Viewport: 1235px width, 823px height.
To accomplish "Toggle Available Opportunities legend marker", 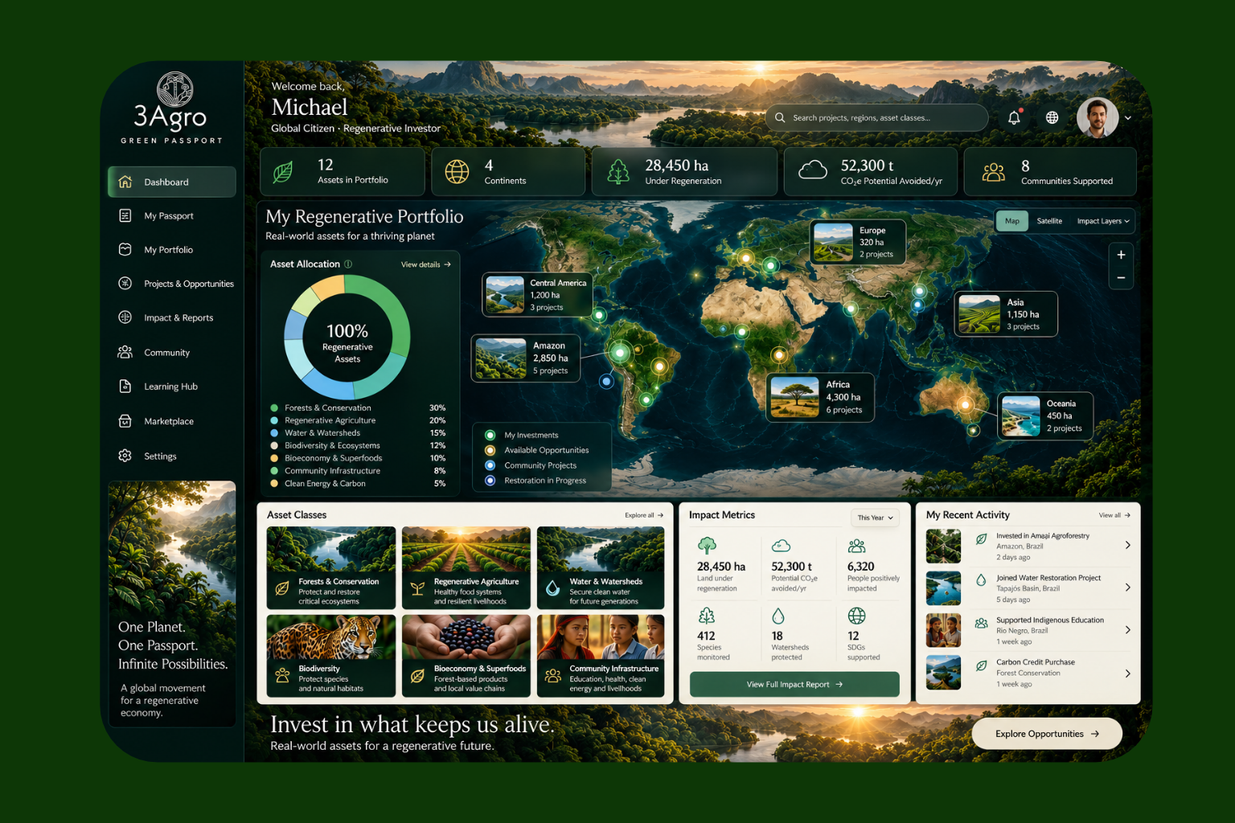I will [x=490, y=450].
